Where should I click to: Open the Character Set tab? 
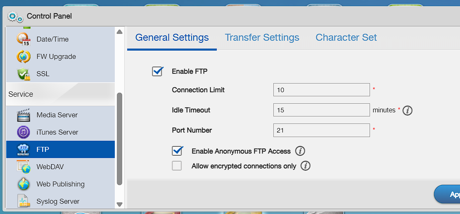coord(346,37)
